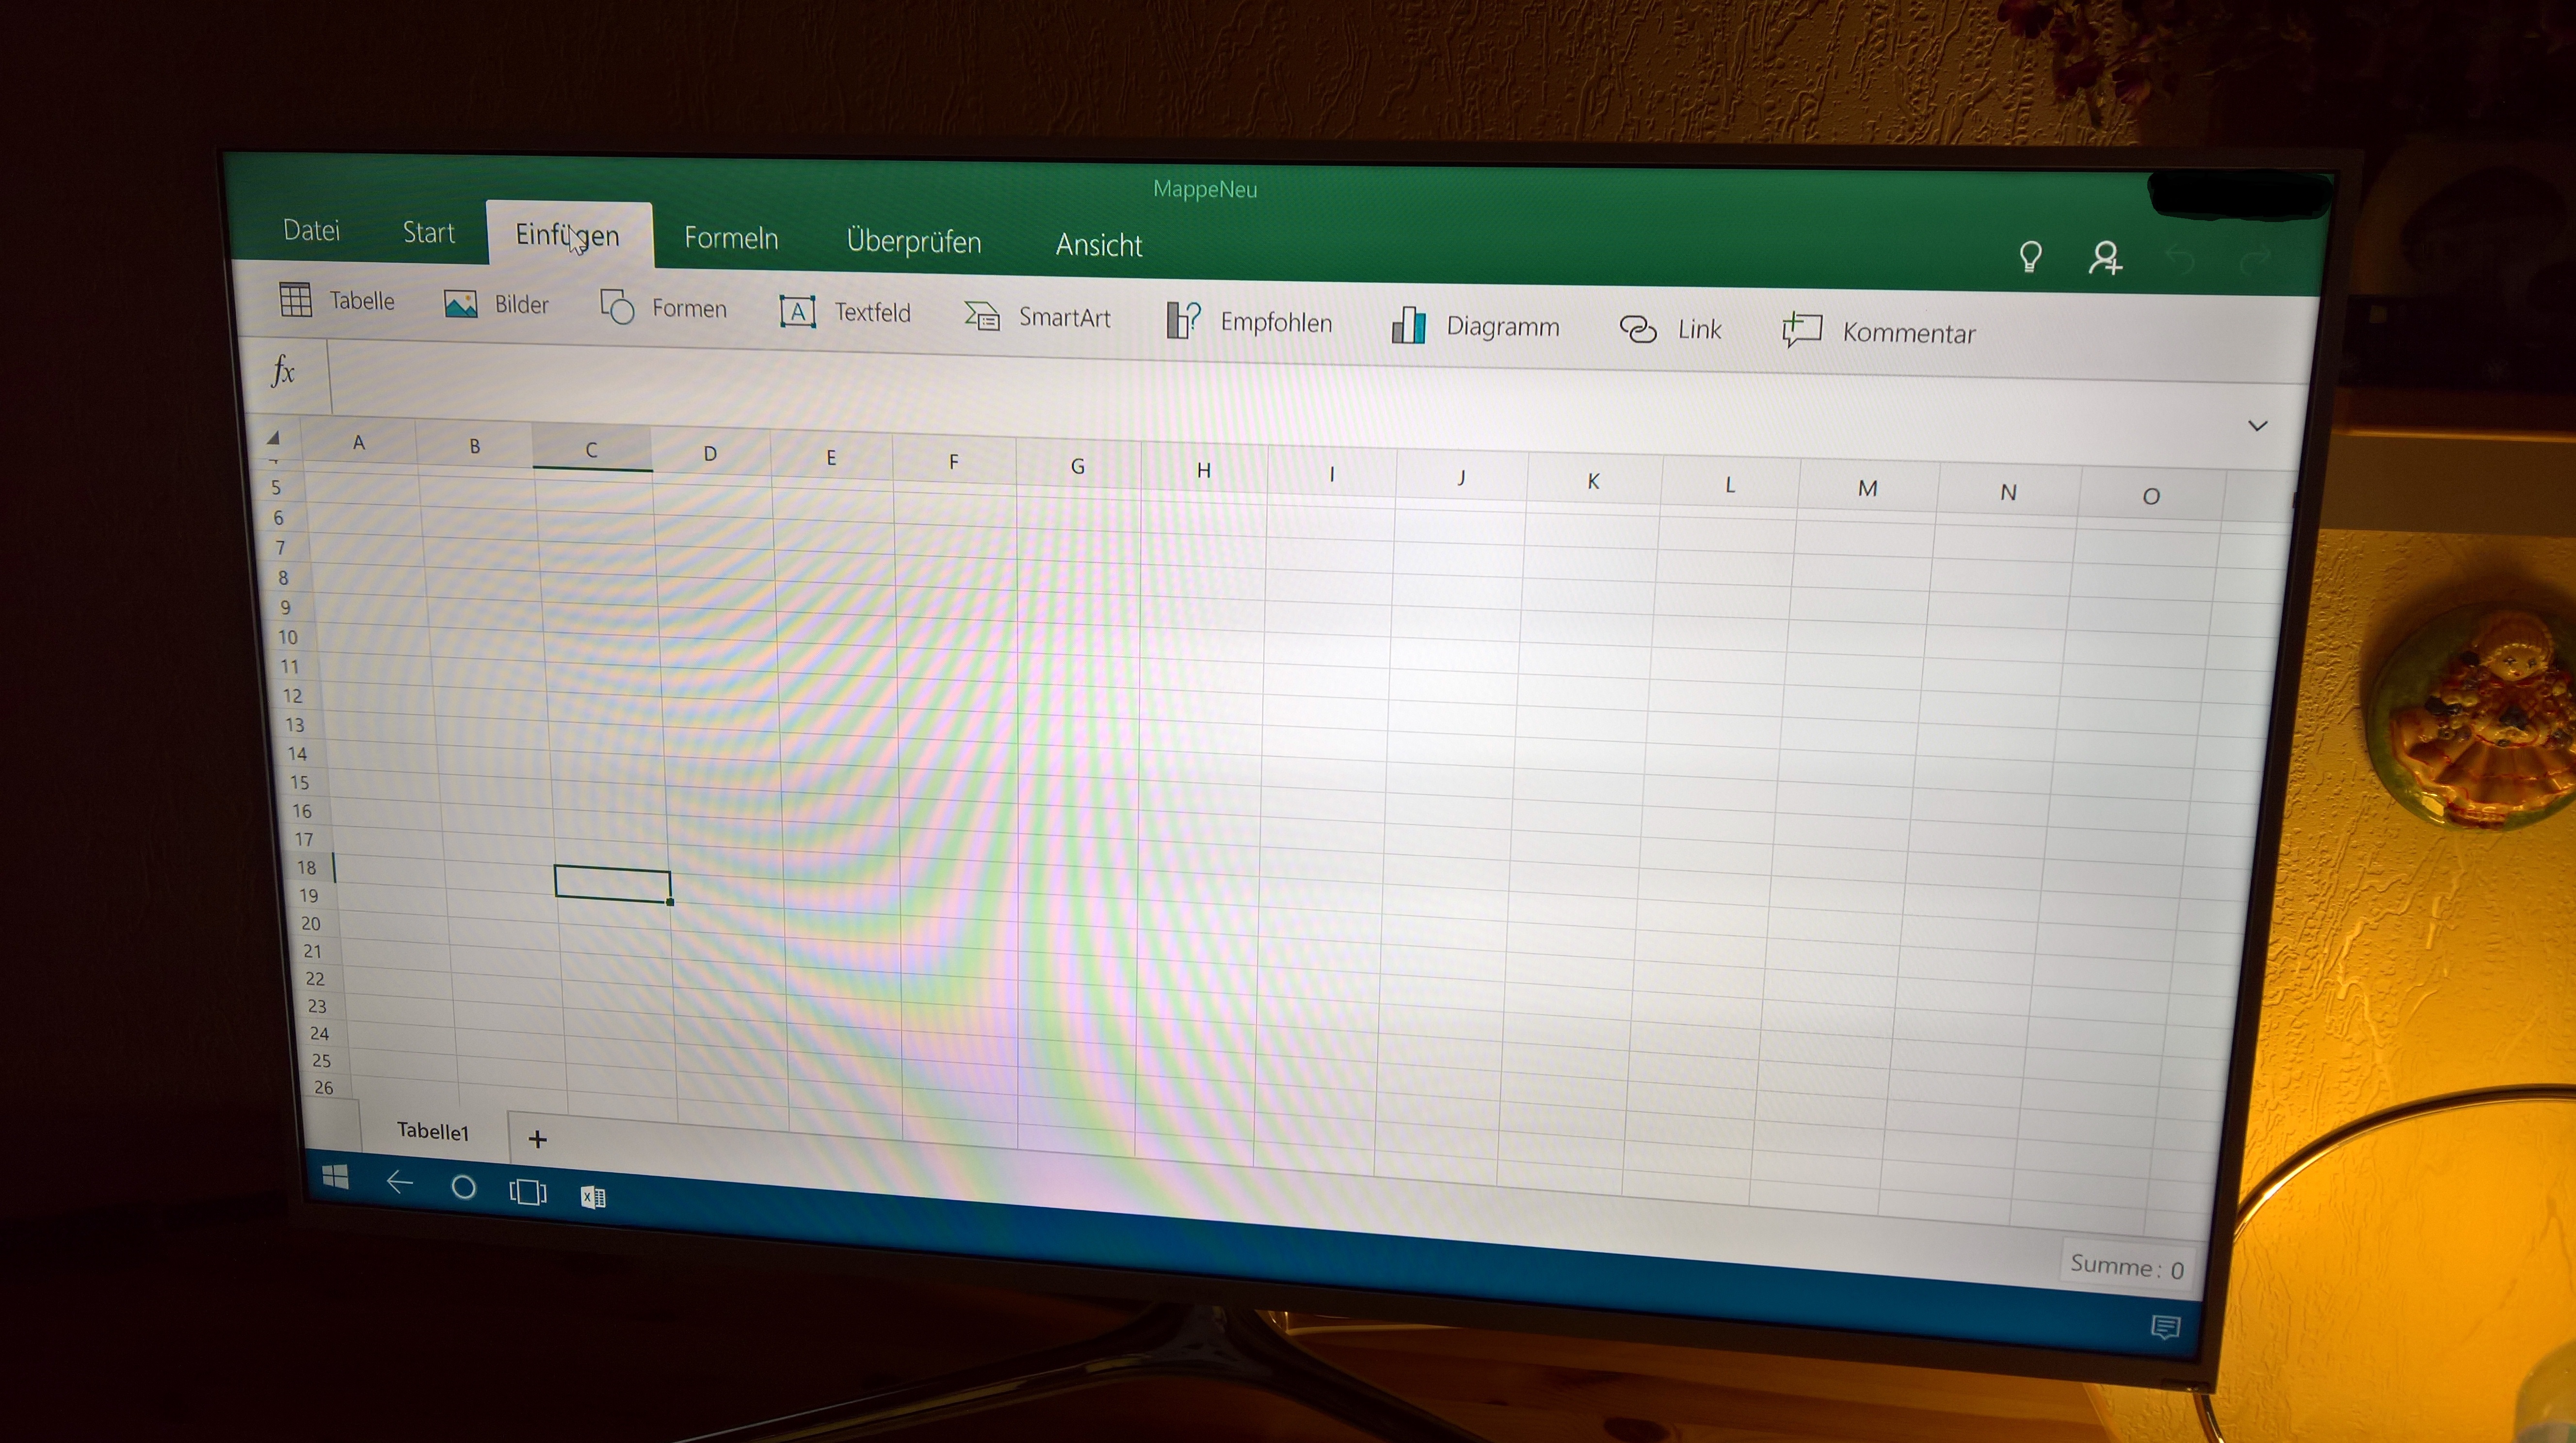2576x1443 pixels.
Task: Insert a Diagramm chart
Action: 1475,326
